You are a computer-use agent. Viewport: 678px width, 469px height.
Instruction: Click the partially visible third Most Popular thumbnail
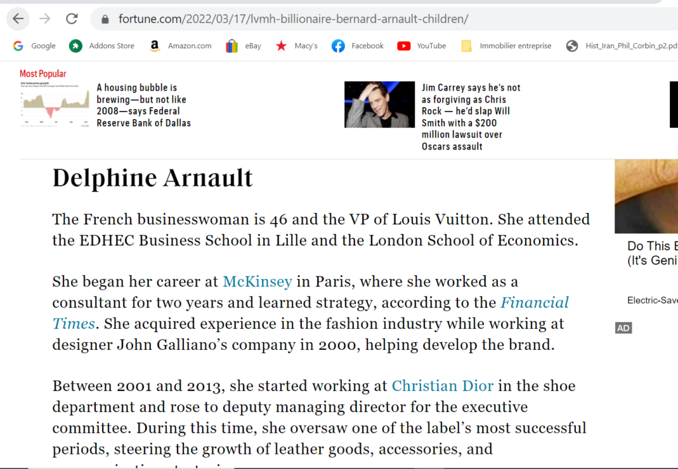(x=673, y=105)
